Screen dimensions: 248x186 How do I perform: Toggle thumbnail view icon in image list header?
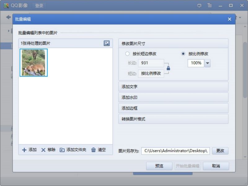click(107, 43)
